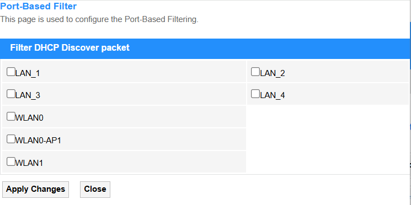
Task: Click the LAN_2 label text
Action: (273, 73)
